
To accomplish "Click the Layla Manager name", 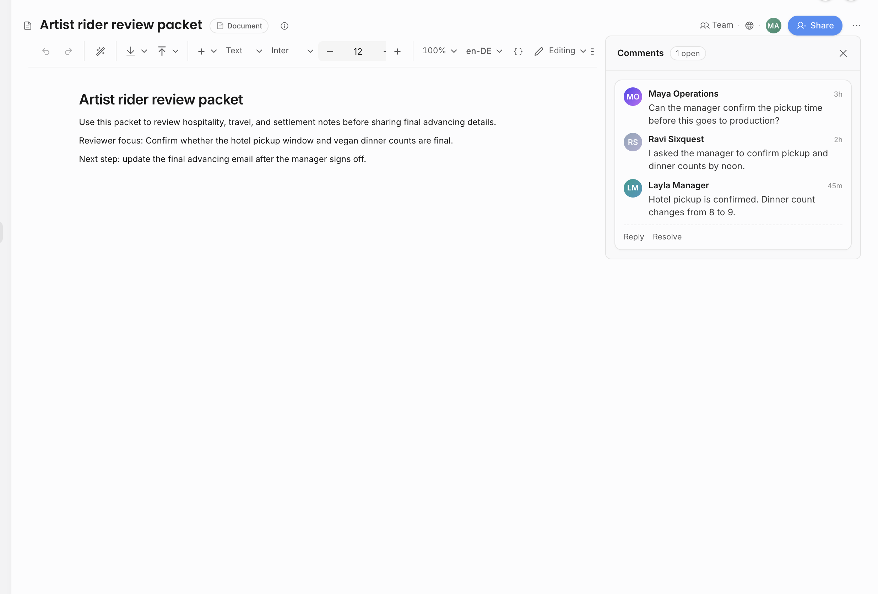I will (x=678, y=185).
